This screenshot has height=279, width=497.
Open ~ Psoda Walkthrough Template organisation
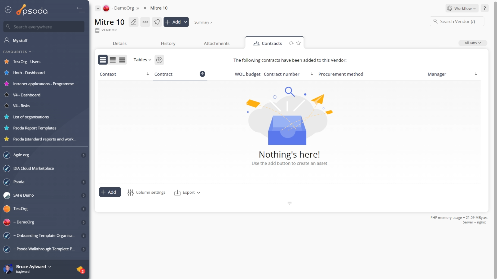pyautogui.click(x=44, y=249)
